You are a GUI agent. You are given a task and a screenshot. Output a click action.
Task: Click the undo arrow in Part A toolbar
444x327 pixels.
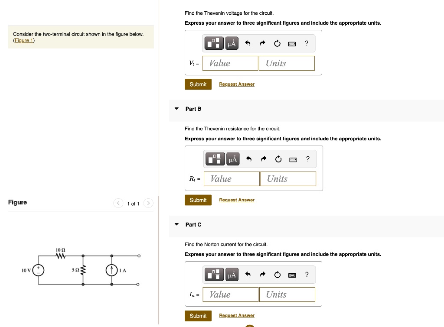pyautogui.click(x=247, y=43)
